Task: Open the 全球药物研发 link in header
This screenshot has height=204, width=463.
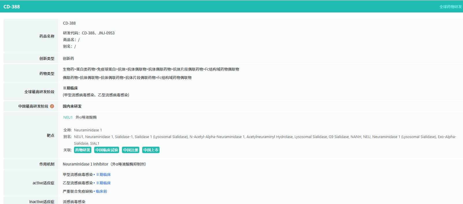Action: tap(451, 7)
